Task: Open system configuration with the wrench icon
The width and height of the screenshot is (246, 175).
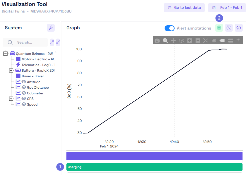Action: (x=51, y=28)
